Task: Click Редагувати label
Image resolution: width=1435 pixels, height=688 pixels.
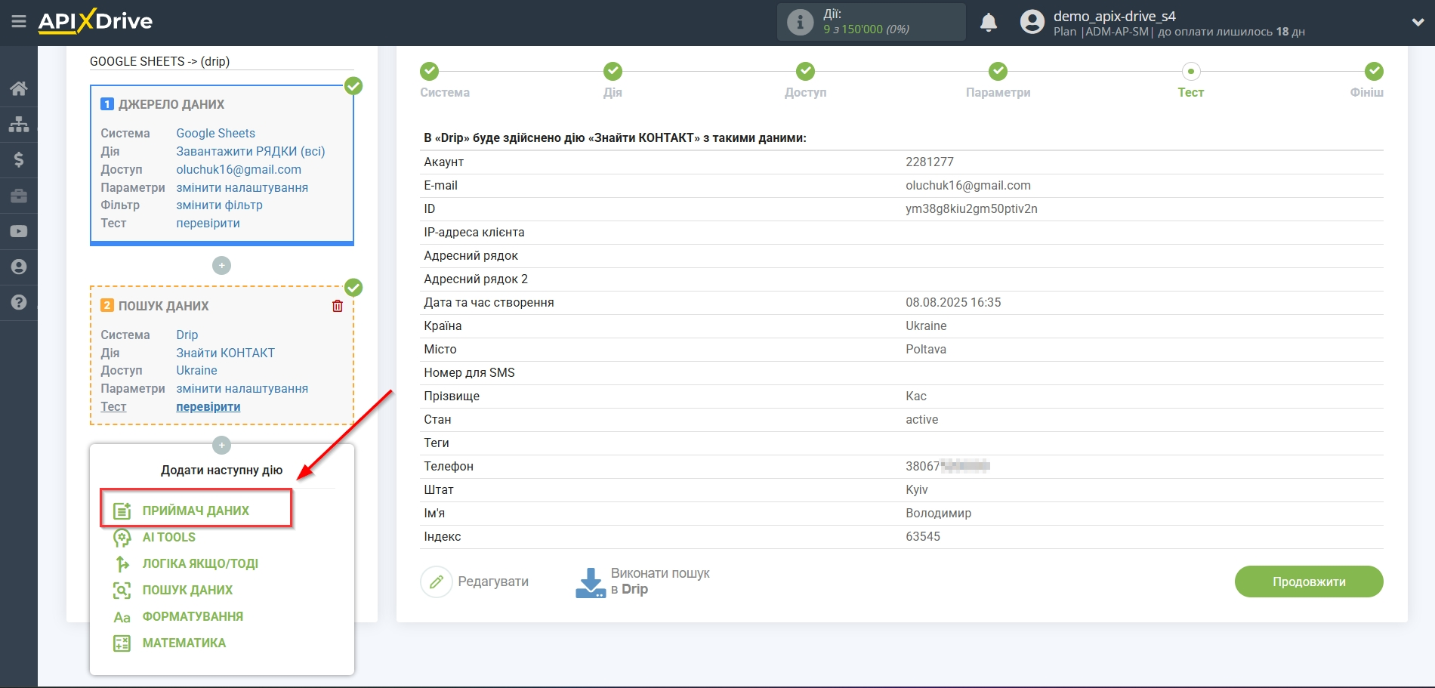Action: (493, 582)
